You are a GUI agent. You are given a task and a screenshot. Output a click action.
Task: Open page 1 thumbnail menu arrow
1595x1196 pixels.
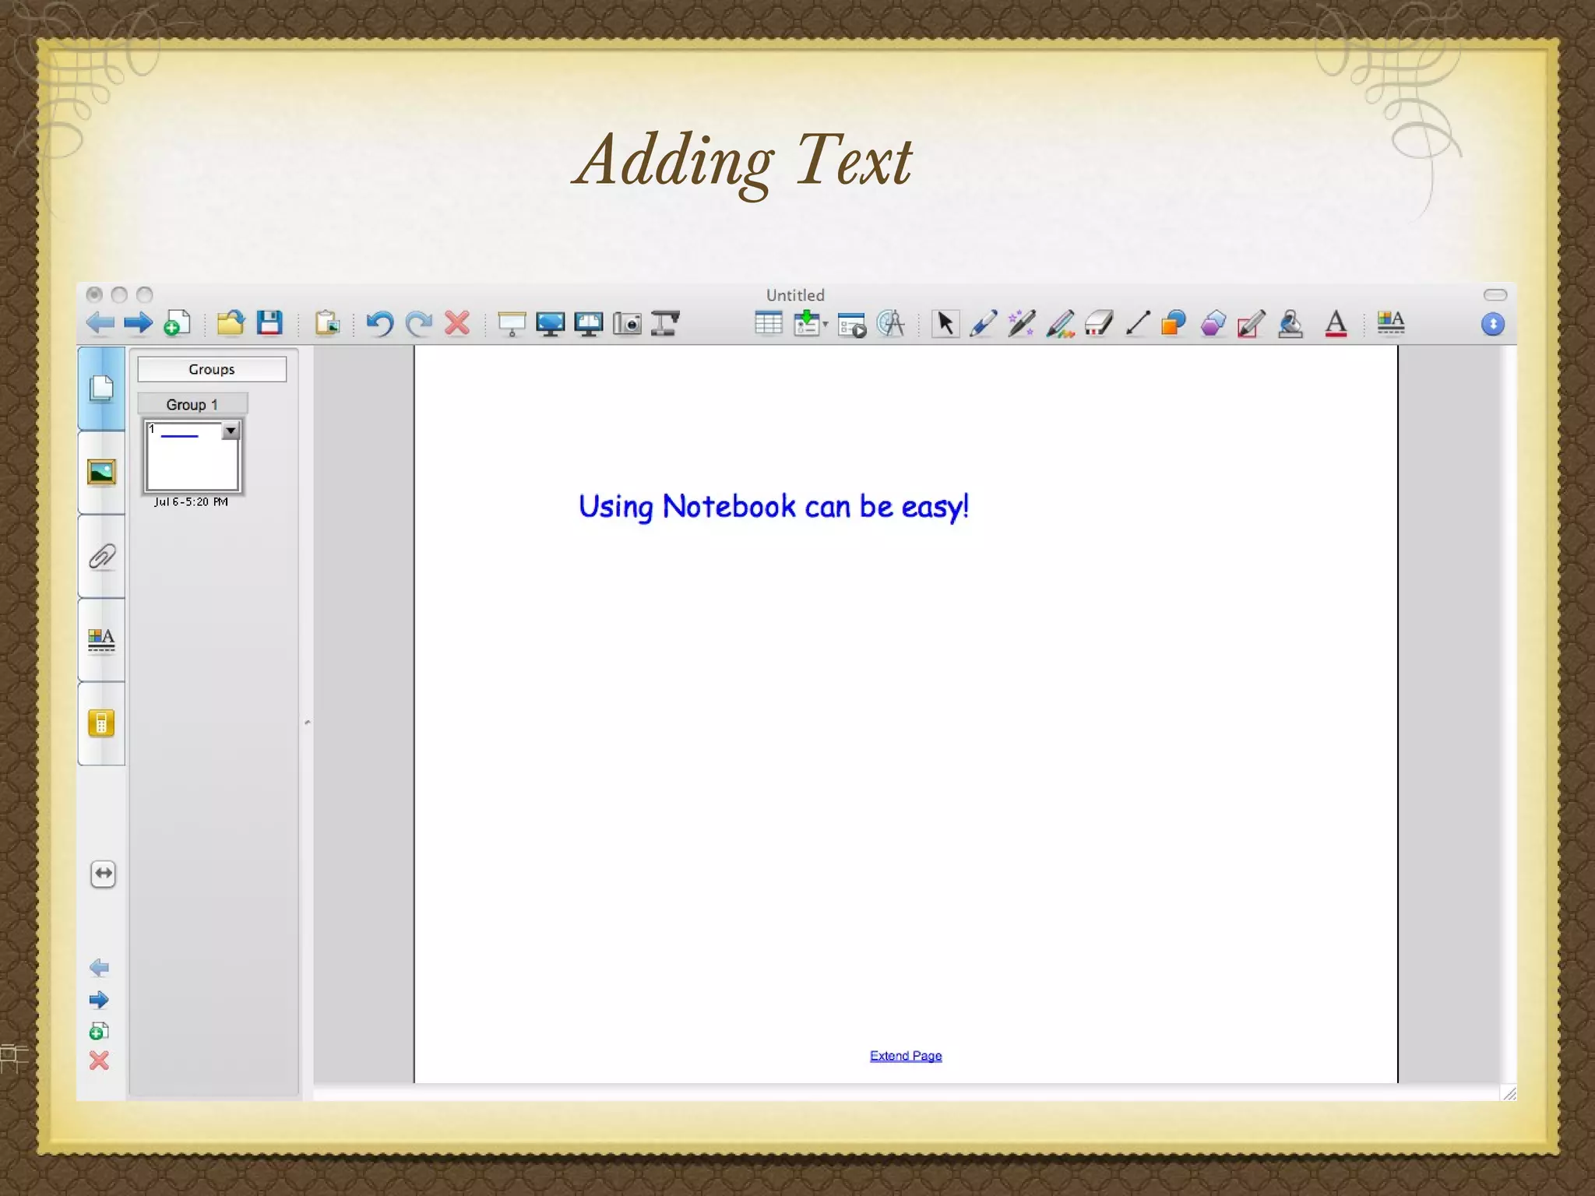point(231,431)
